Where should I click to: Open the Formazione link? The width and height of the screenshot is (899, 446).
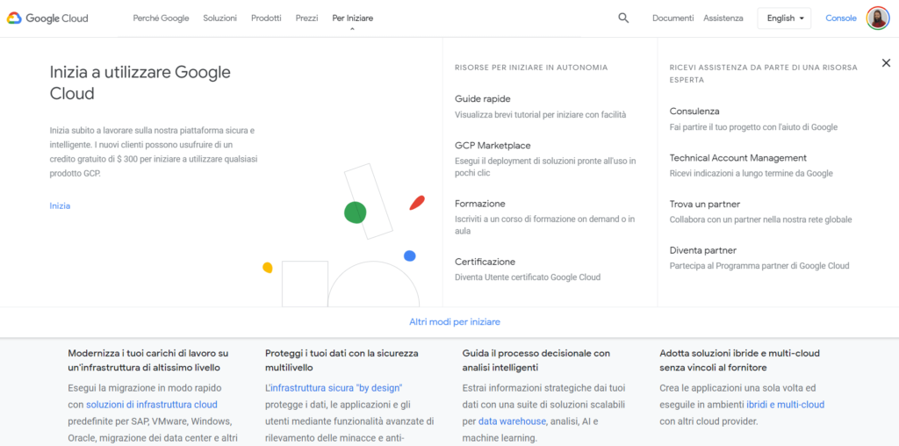(x=480, y=204)
